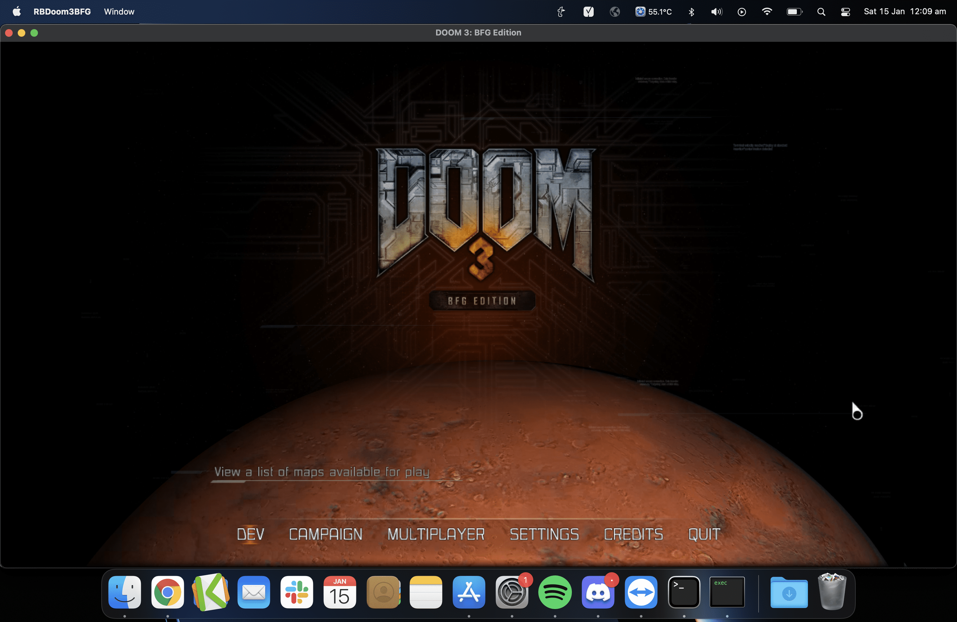Click the 55.1°C temperature monitor

654,12
